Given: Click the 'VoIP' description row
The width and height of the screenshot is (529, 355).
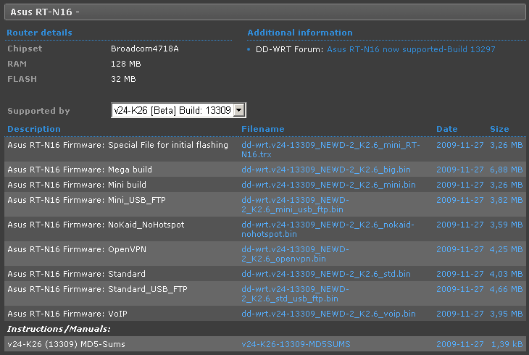Looking at the screenshot, I should (x=67, y=314).
